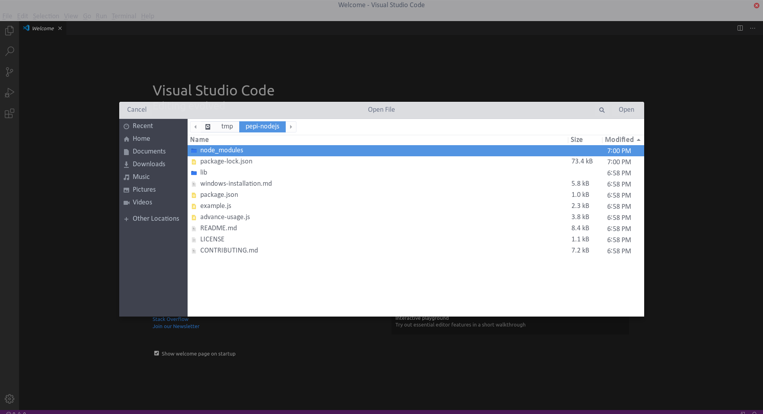Open the Selection menu
Viewport: 763px width, 414px height.
[46, 16]
